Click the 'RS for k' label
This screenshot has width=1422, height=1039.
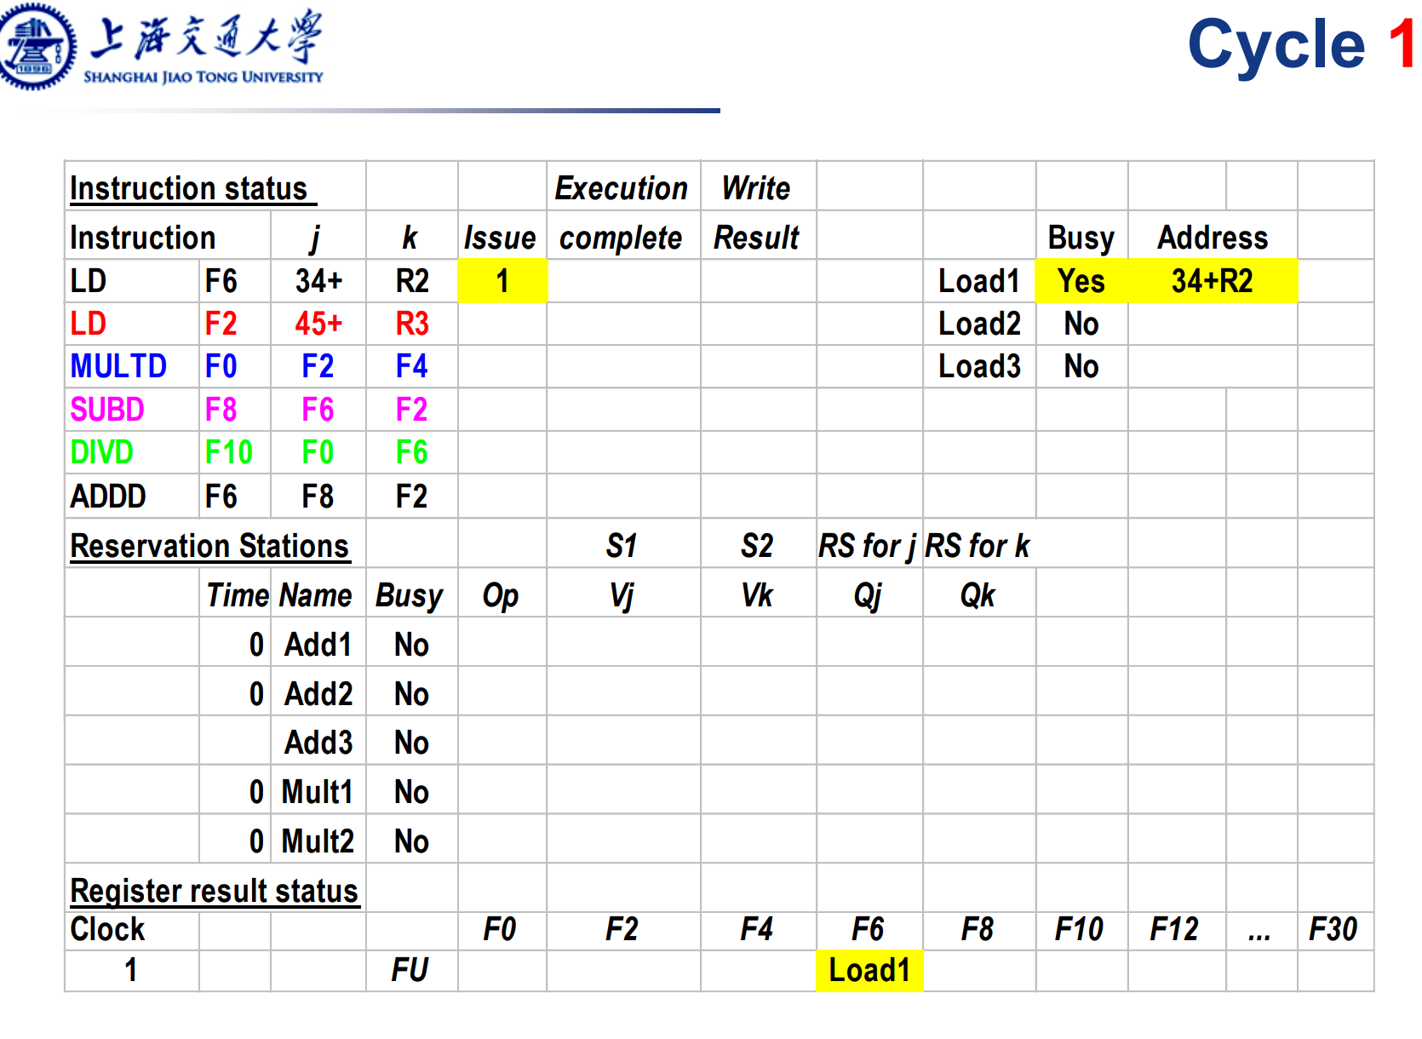click(x=978, y=546)
